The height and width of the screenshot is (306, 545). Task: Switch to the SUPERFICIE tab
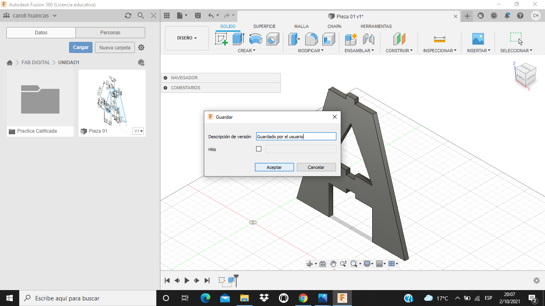click(265, 26)
